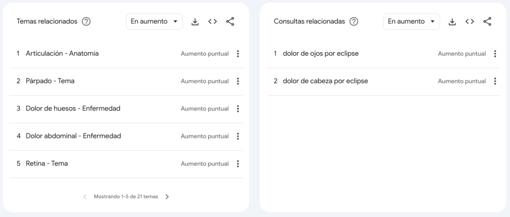Download the Consultas relacionadas data

click(452, 21)
